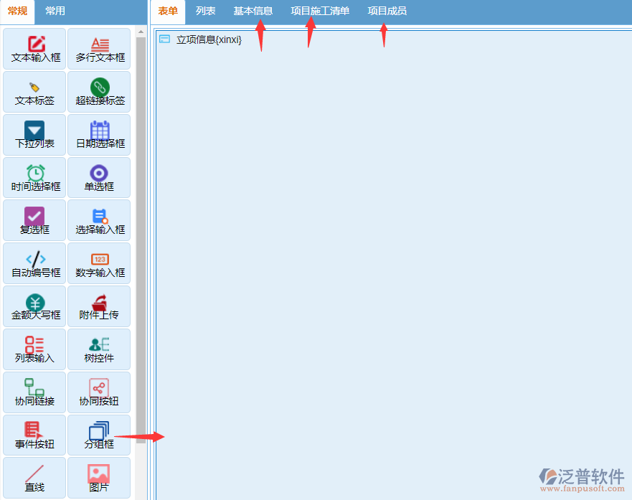This screenshot has height=500, width=632.
Task: Choose the 超链接标签 hyperlink label control
Action: (x=99, y=92)
